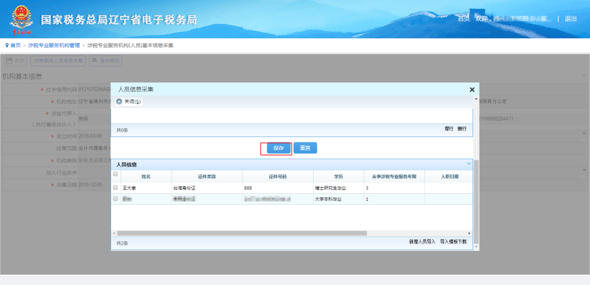Toggle the select-all checkbox in table header
Screen dimensions: 590x285
115,174
